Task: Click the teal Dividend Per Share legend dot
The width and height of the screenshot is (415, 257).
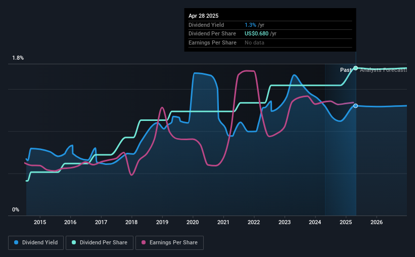Action: 74,242
